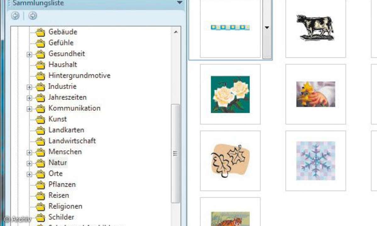
Task: Expand the Kommunikation collection node
Action: [30, 109]
